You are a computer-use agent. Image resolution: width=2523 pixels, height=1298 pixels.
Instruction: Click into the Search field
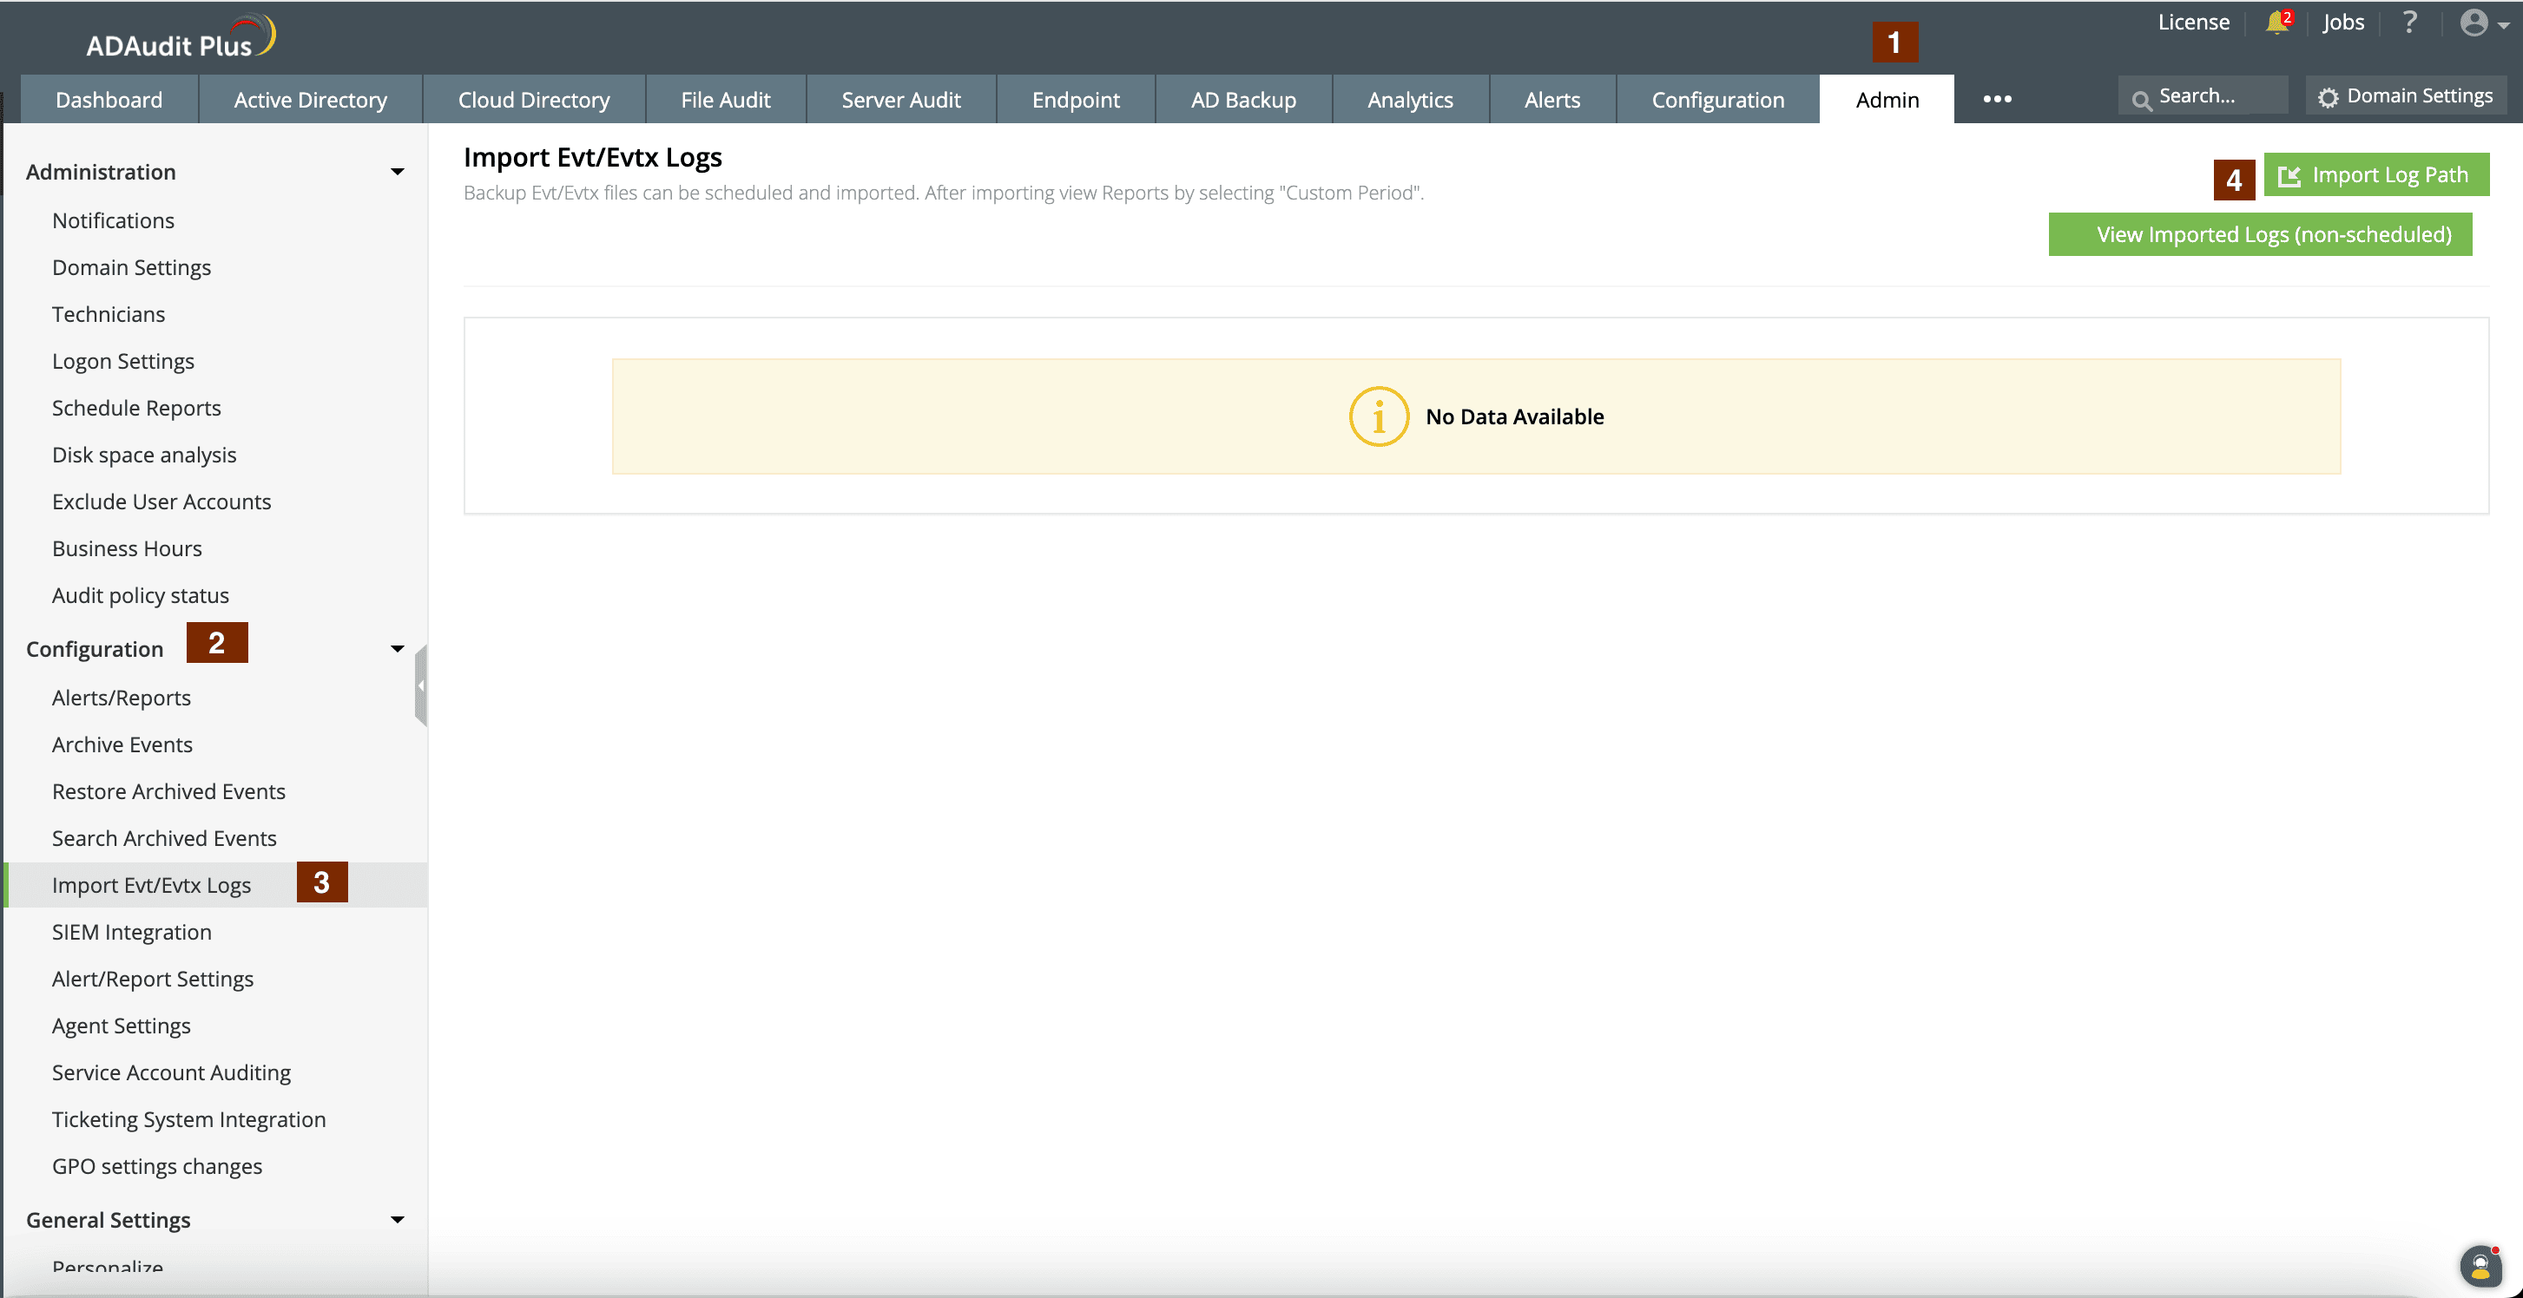[x=2216, y=96]
